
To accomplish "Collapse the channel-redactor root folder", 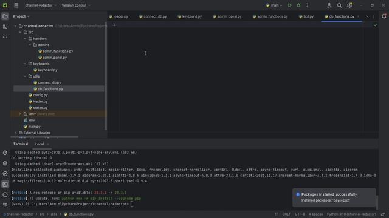I will click(15, 26).
